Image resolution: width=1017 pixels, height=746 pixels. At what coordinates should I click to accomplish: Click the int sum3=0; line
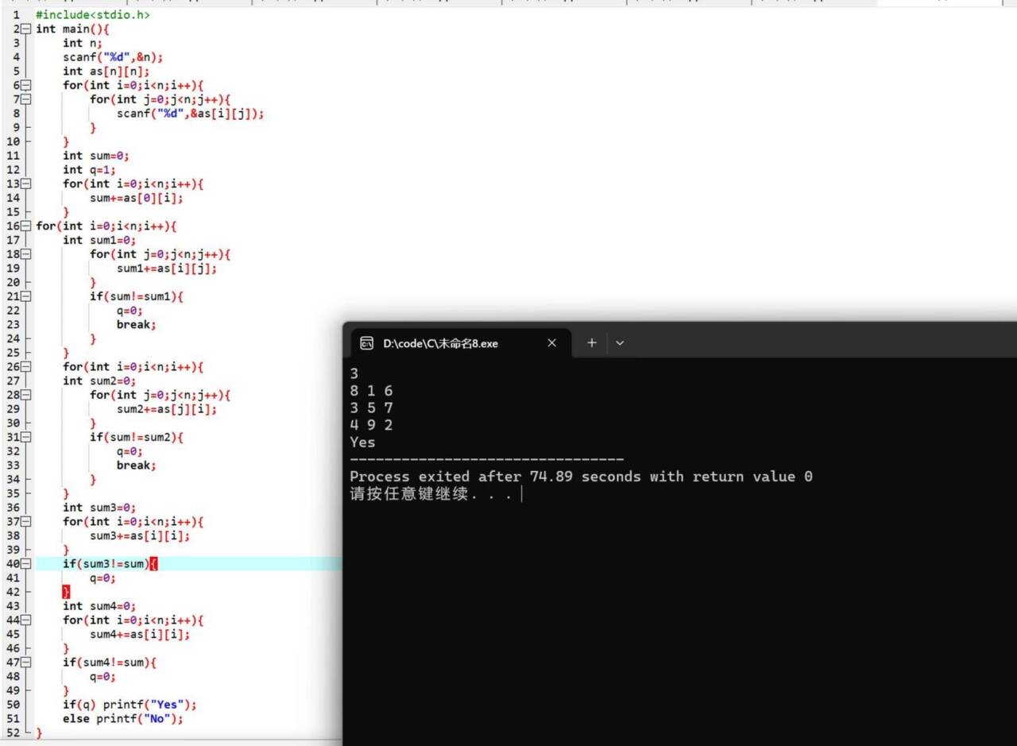tap(99, 507)
